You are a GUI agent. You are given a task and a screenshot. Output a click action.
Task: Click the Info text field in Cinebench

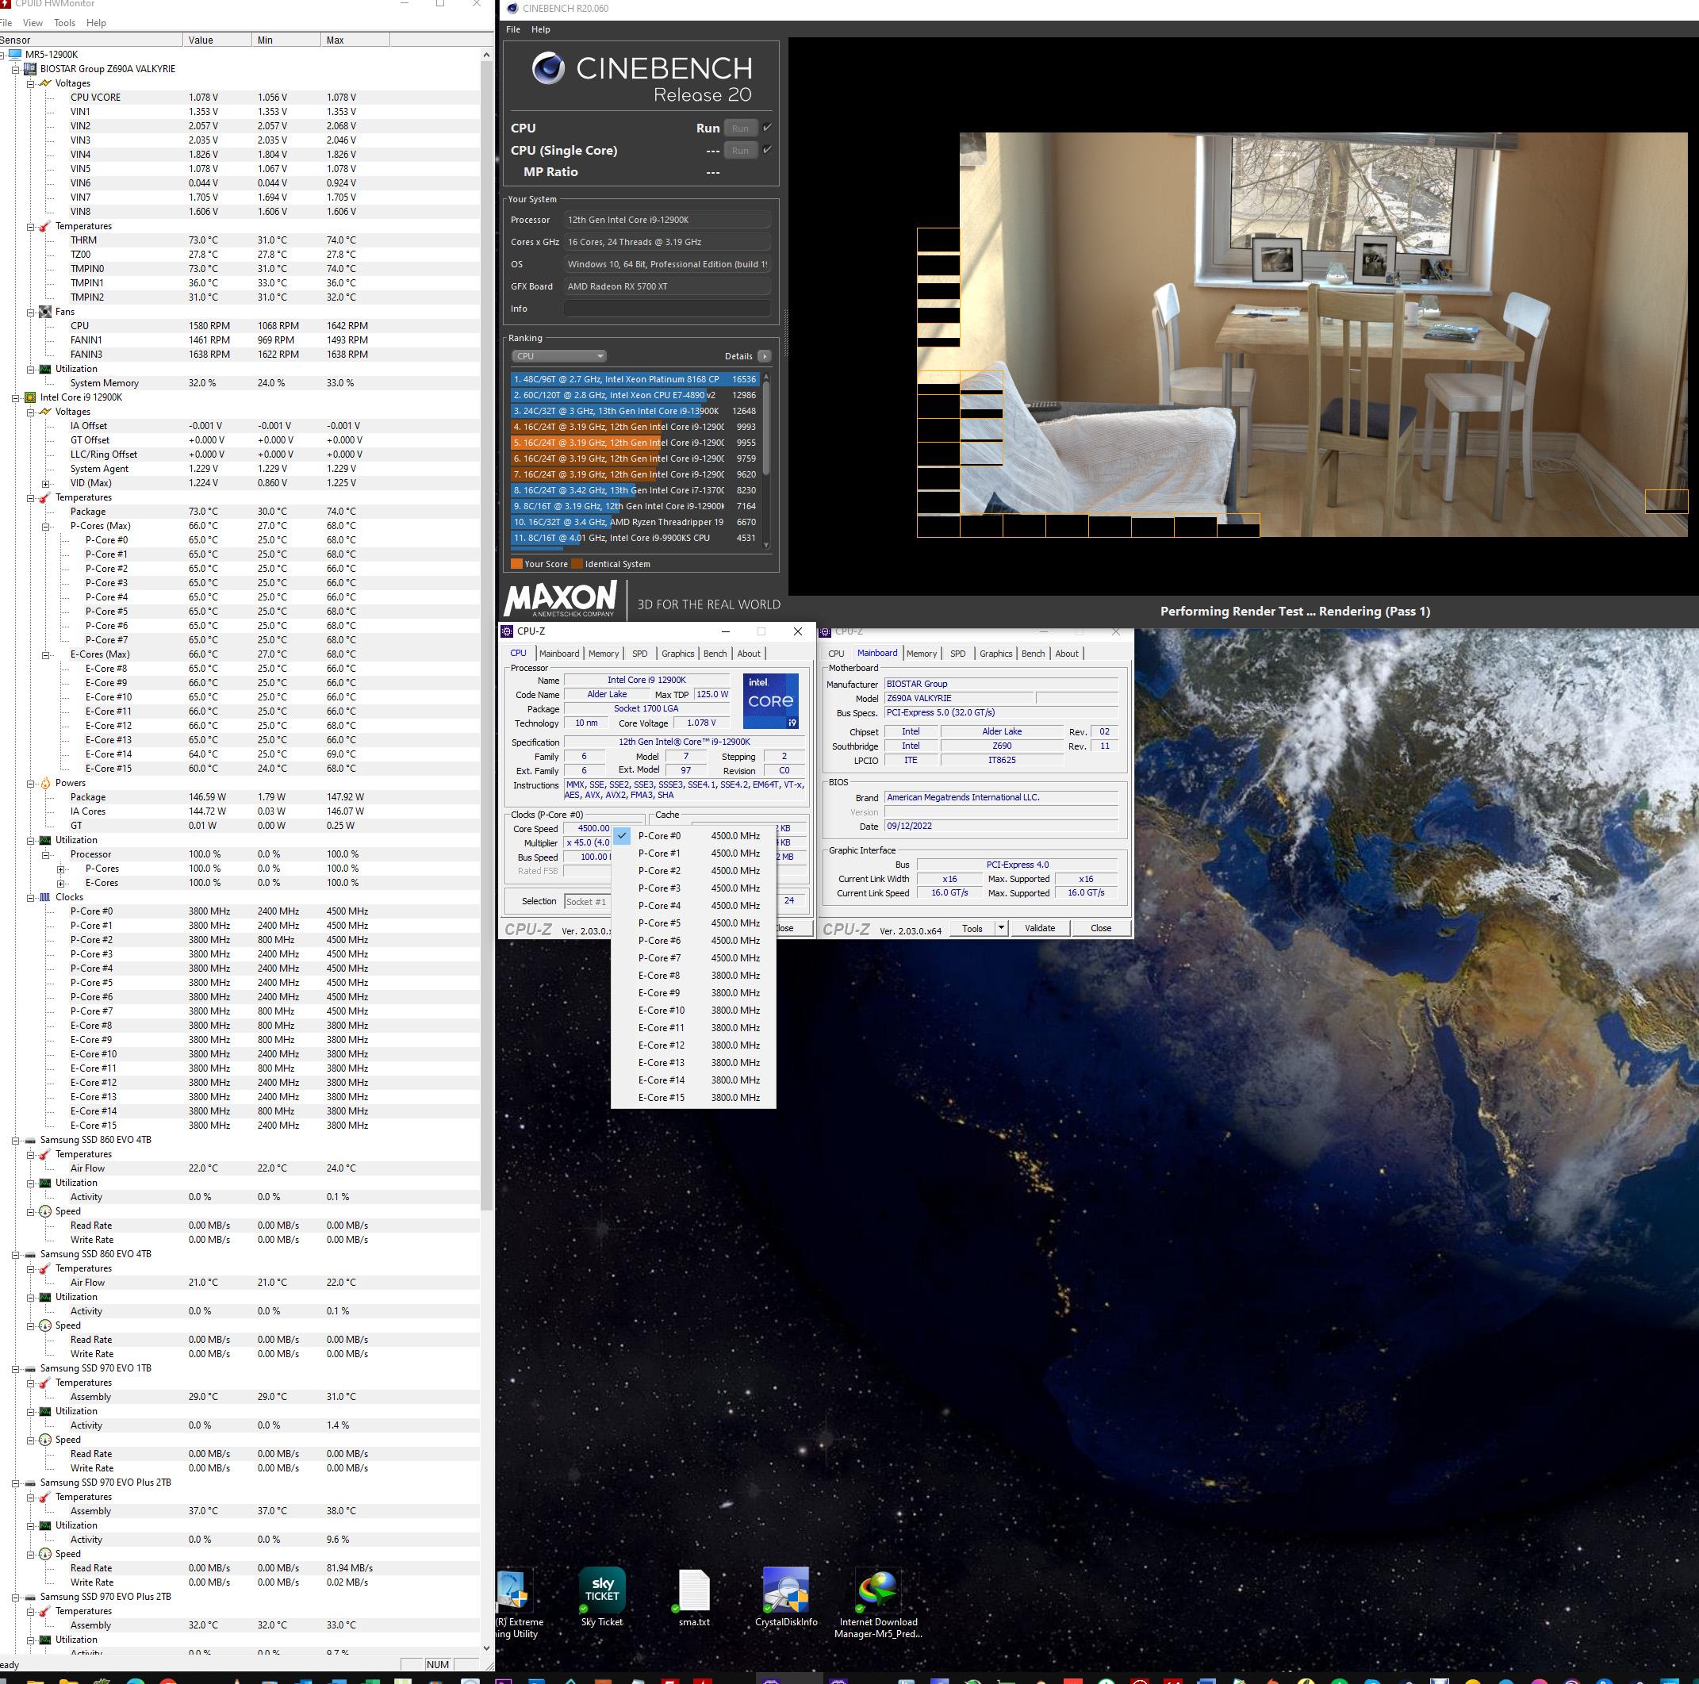click(x=666, y=309)
